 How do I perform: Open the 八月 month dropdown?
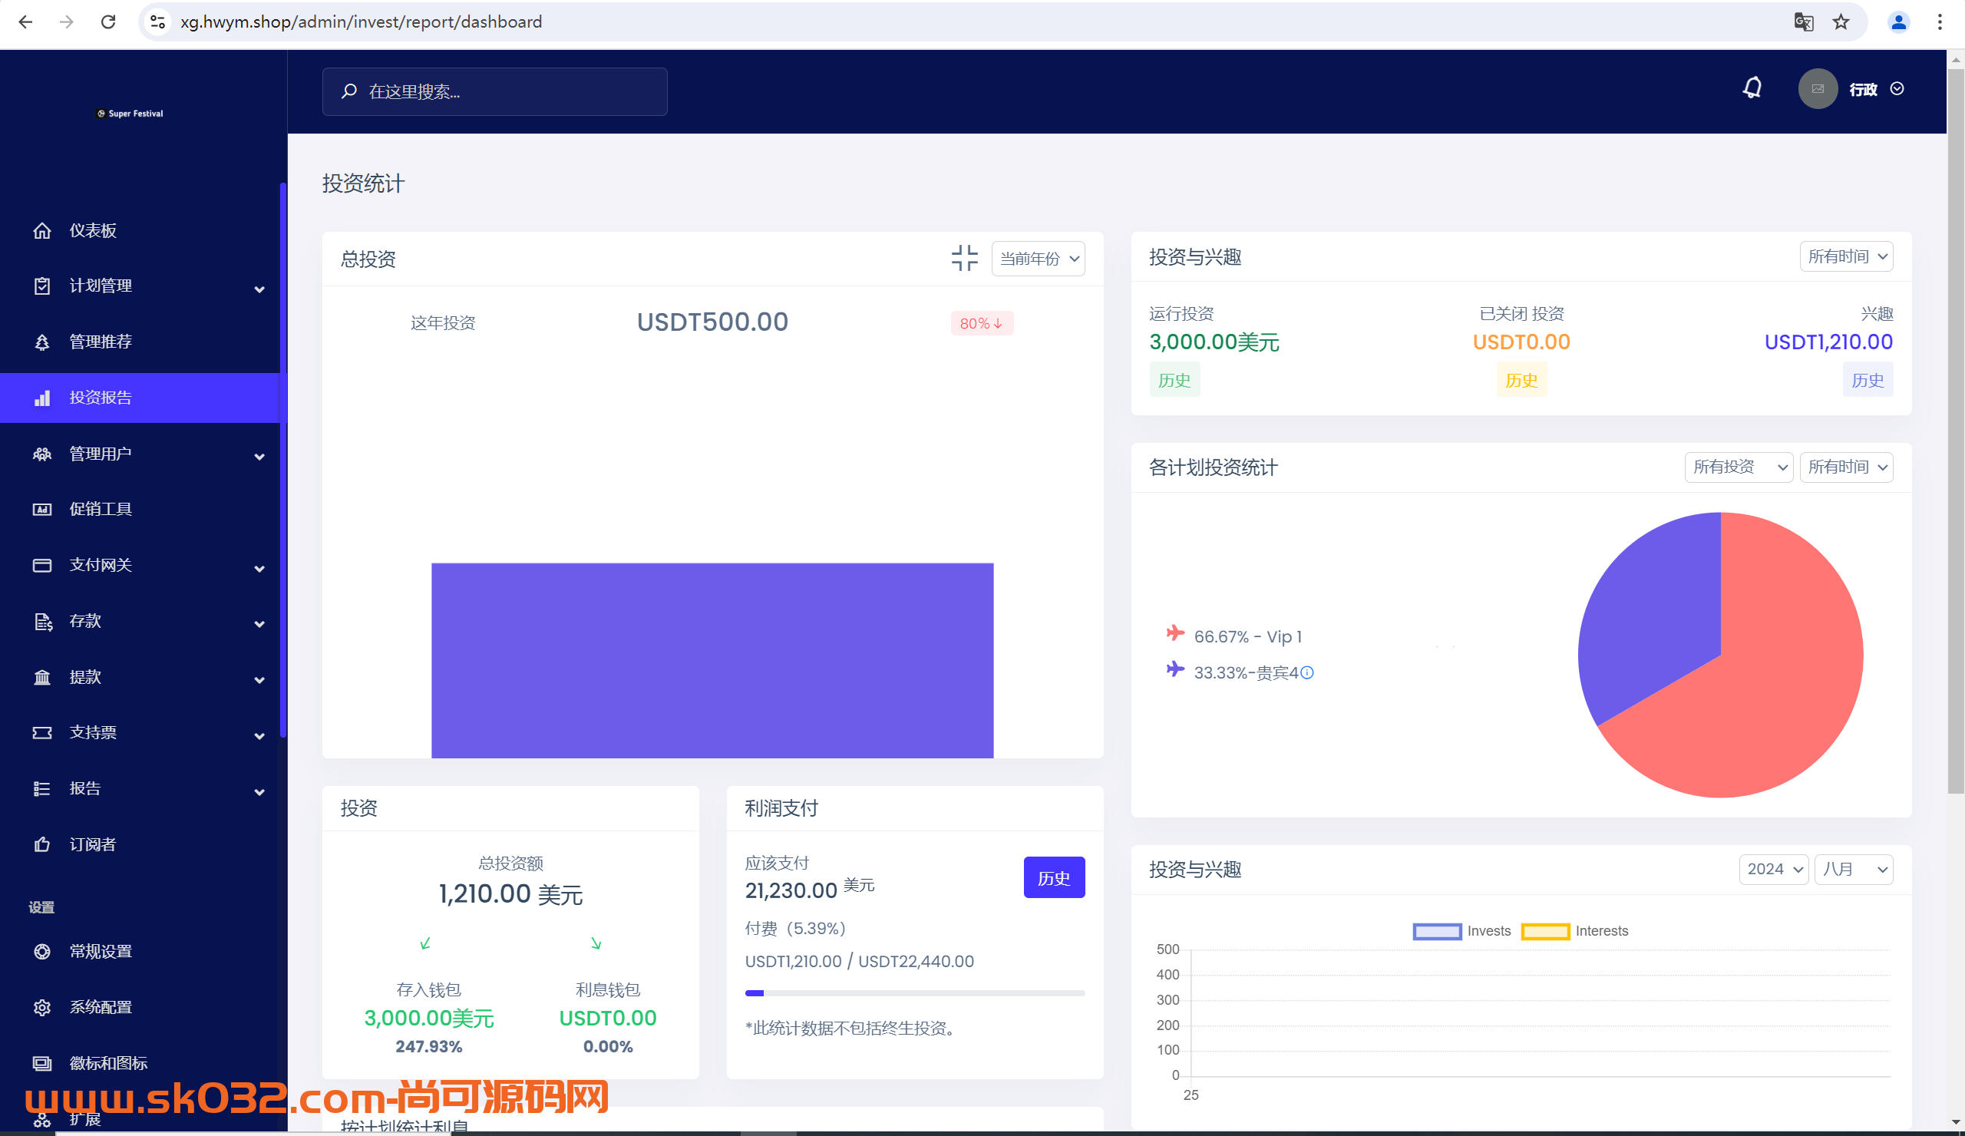pos(1854,870)
